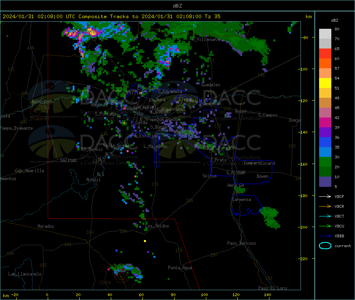Click the CompantEscard location label
Viewport: 355px width, 300px height.
click(x=259, y=163)
